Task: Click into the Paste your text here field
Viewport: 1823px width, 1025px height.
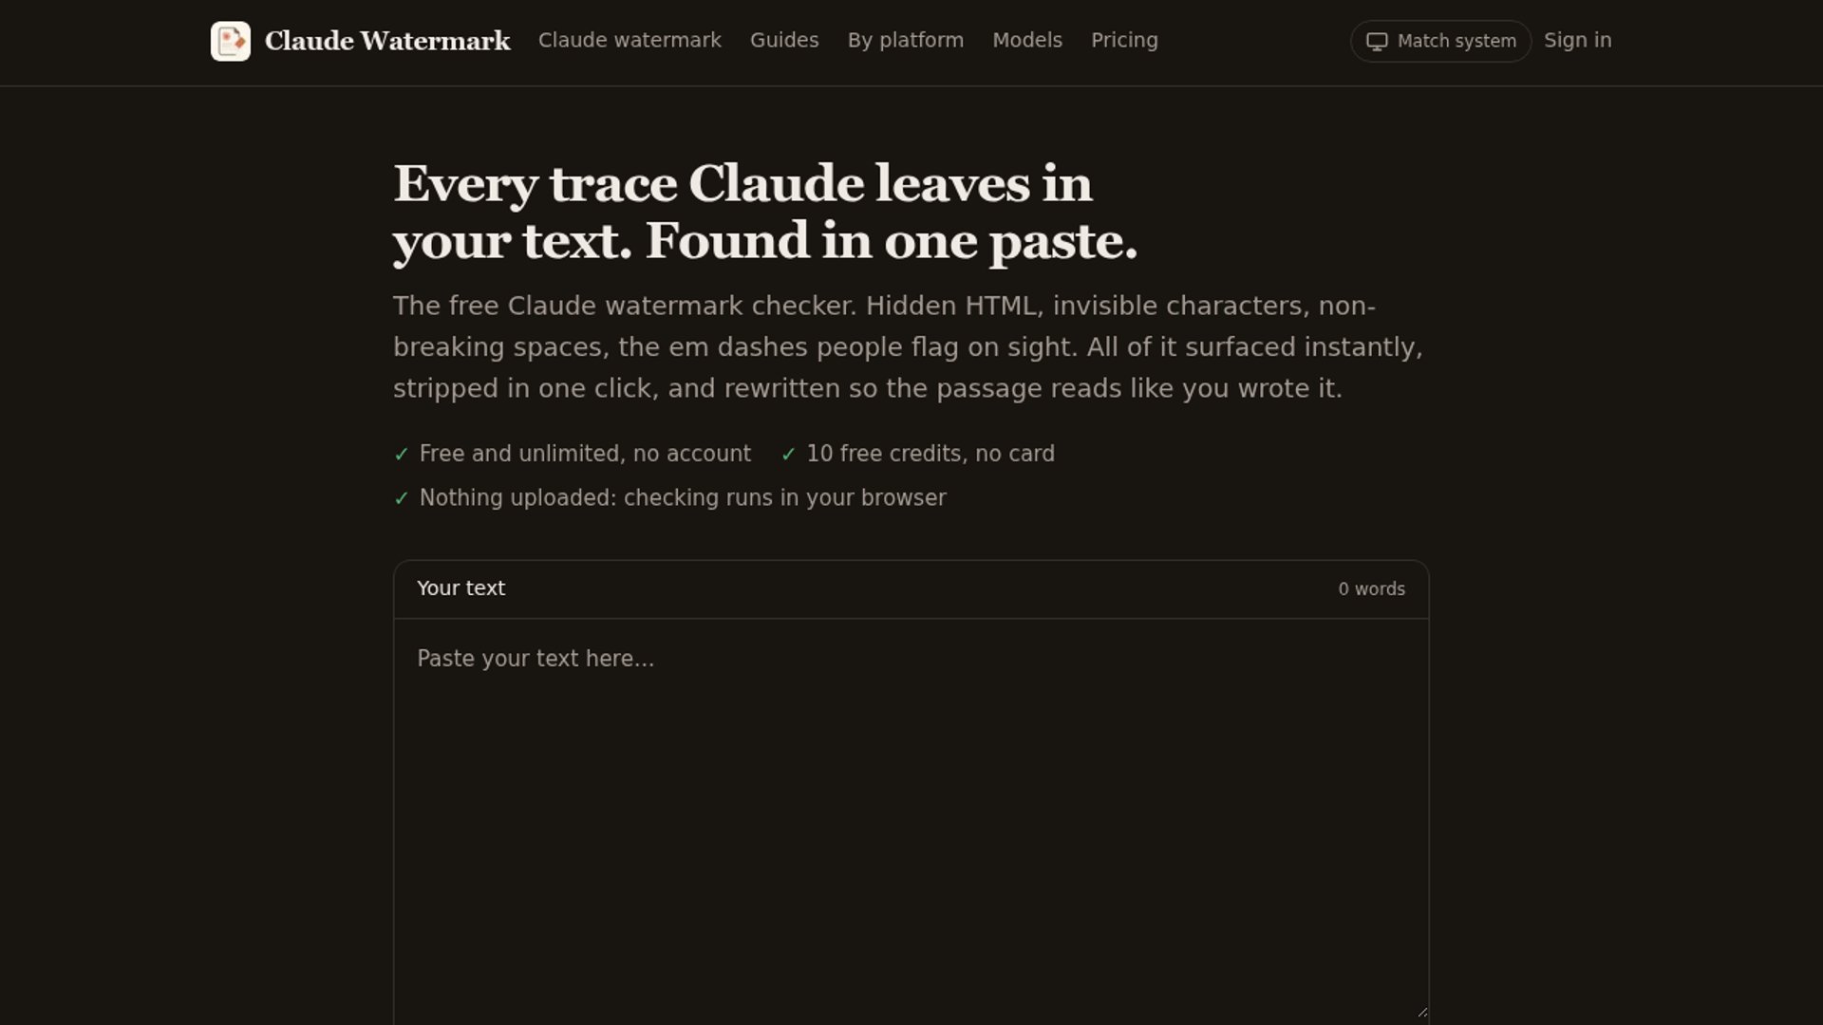Action: click(911, 822)
